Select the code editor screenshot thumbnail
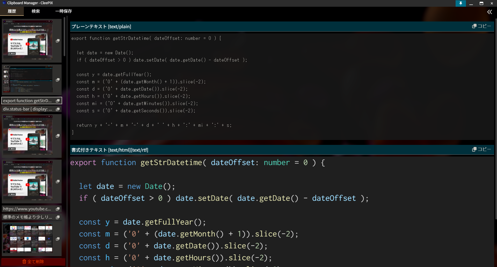The image size is (497, 267). point(28,79)
